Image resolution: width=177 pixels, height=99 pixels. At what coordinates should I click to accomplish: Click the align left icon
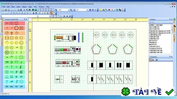click(x=64, y=16)
